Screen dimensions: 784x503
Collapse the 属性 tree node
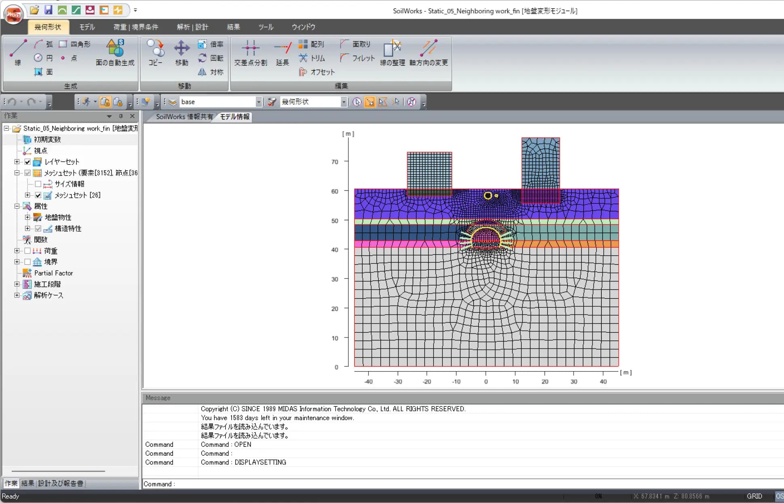(17, 206)
